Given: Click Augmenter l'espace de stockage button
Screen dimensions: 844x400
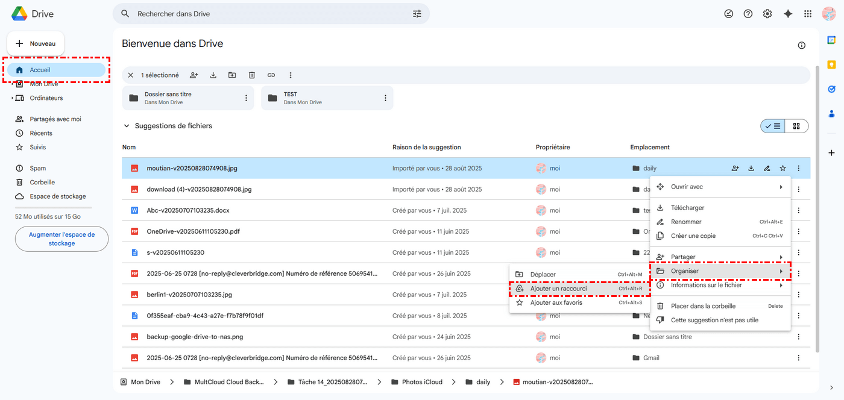Looking at the screenshot, I should [61, 239].
